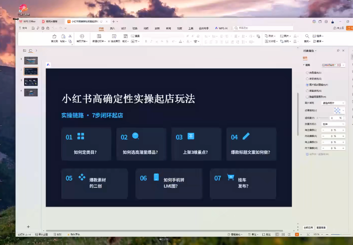Adjust the transparency slider

pos(323,118)
